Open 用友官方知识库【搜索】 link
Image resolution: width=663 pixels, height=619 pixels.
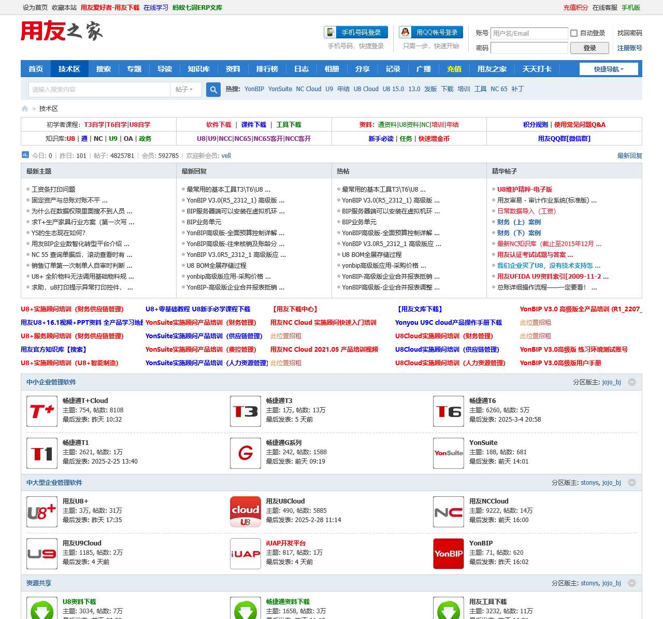pyautogui.click(x=53, y=350)
